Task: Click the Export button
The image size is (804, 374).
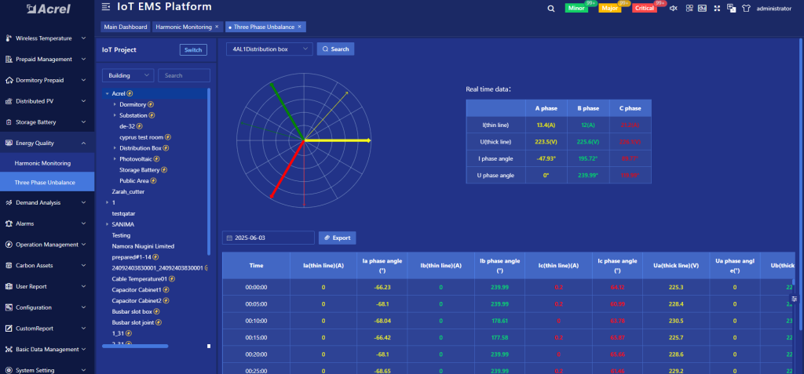Action: point(338,238)
